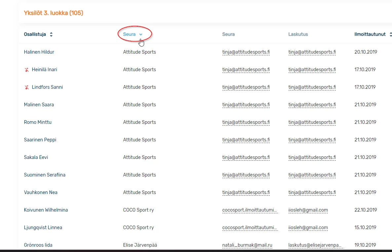Click the Osallistuja column header

(35, 34)
